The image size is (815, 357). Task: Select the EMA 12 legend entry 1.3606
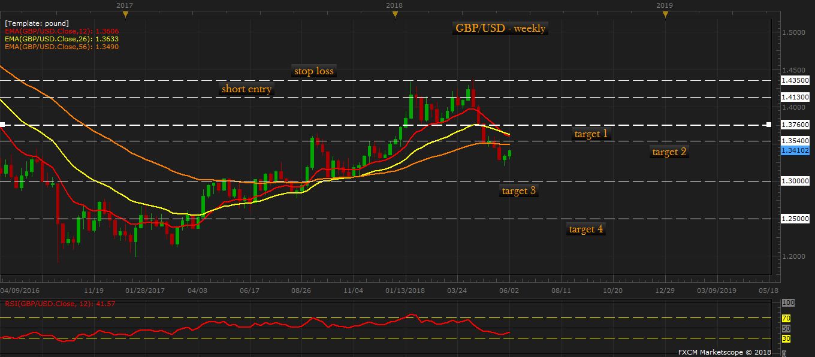[x=62, y=31]
